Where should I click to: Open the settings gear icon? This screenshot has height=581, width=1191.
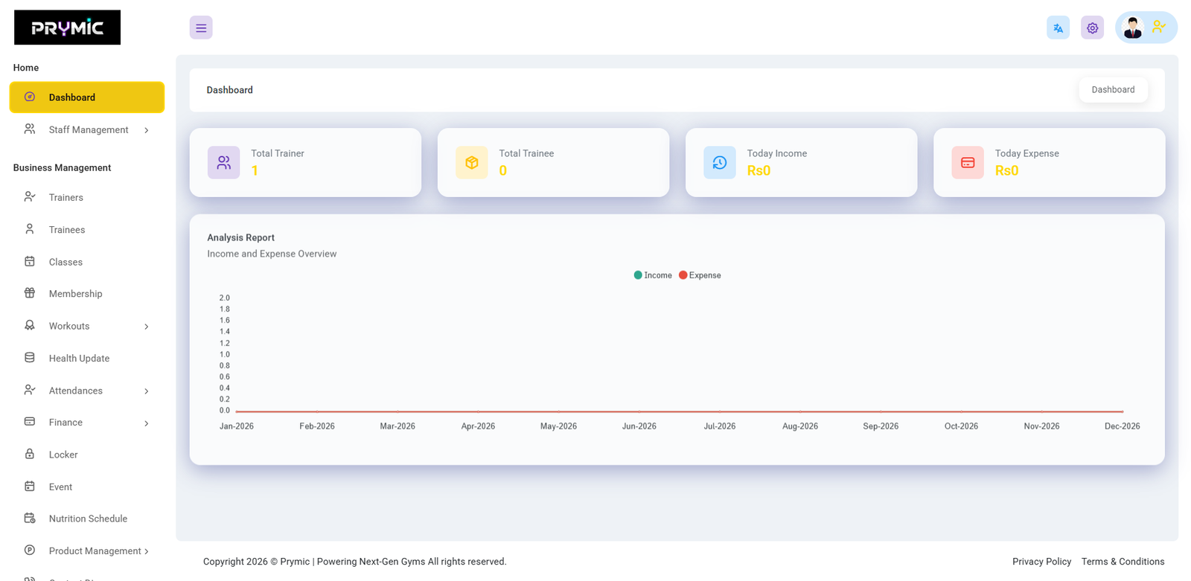[1092, 28]
